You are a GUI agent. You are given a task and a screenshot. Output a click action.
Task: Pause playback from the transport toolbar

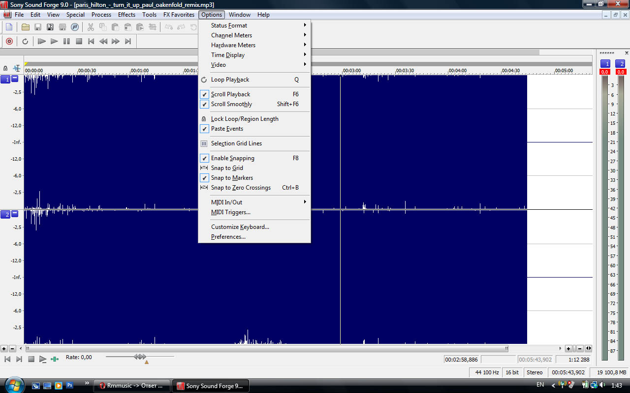pos(66,41)
